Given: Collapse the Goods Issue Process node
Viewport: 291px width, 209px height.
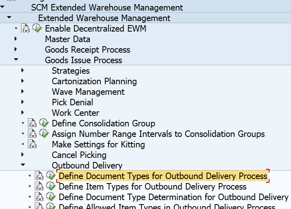Looking at the screenshot, I should [x=16, y=60].
